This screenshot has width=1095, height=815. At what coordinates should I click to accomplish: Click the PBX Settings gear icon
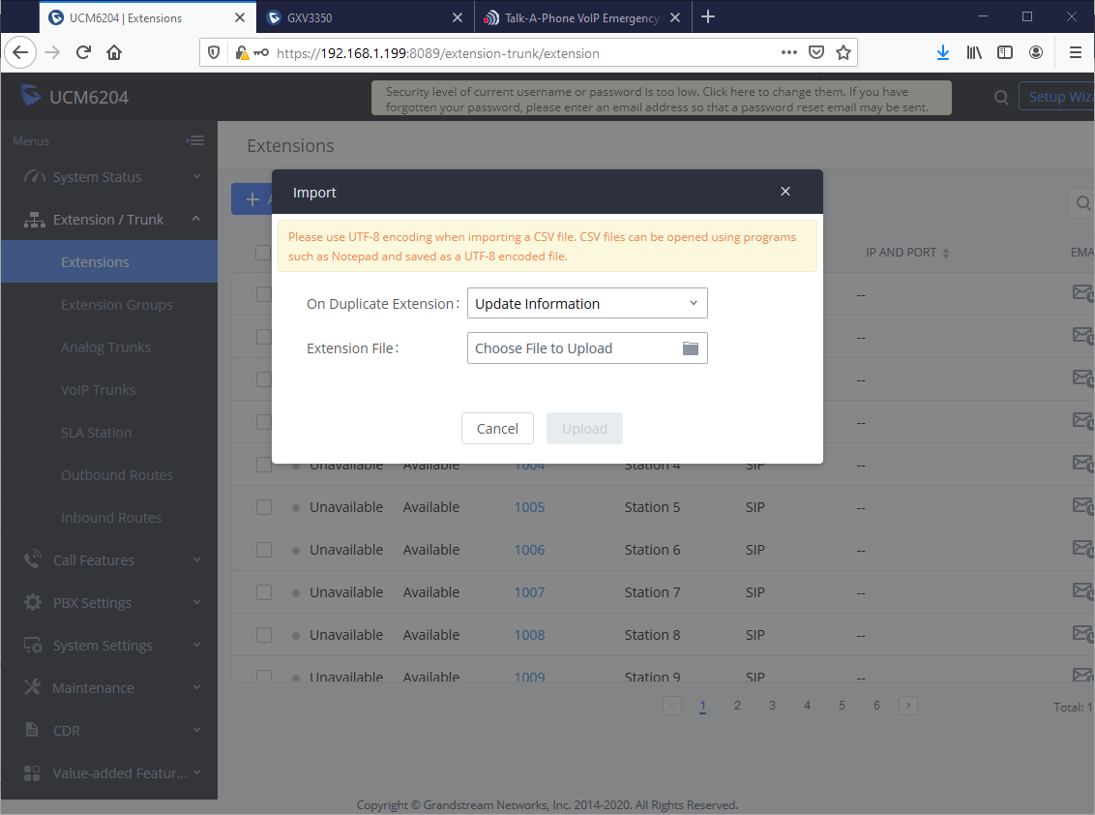(x=32, y=602)
